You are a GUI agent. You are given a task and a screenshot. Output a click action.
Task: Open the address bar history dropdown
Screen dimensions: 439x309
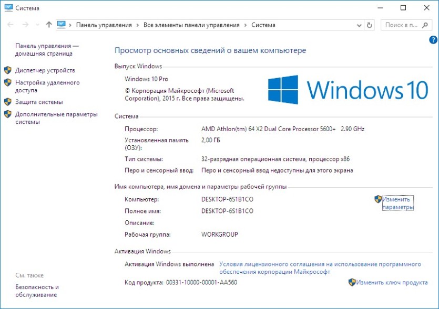359,25
